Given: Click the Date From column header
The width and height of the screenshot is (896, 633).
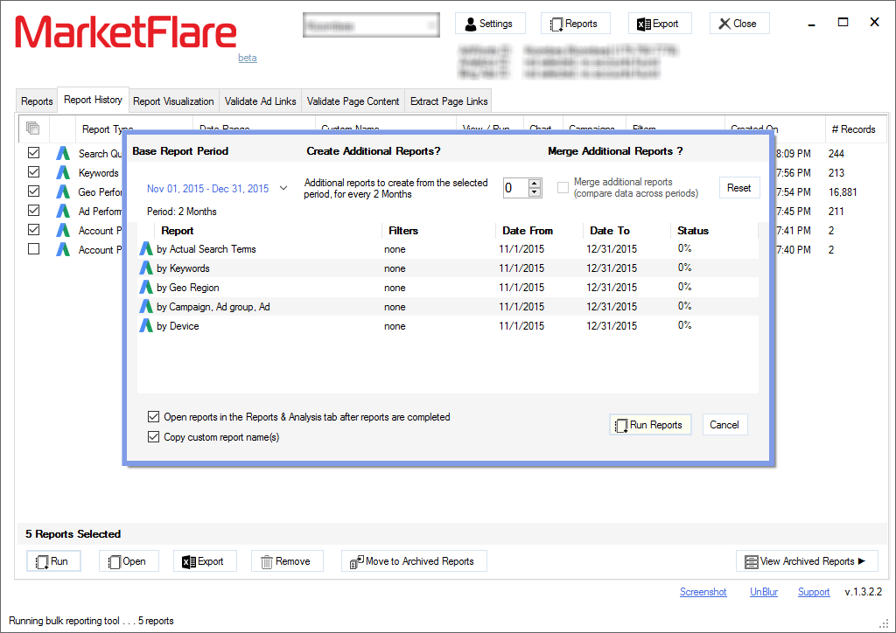Looking at the screenshot, I should coord(539,231).
